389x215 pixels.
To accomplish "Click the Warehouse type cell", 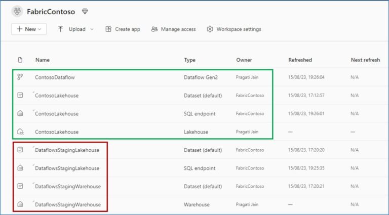I will pyautogui.click(x=197, y=204).
